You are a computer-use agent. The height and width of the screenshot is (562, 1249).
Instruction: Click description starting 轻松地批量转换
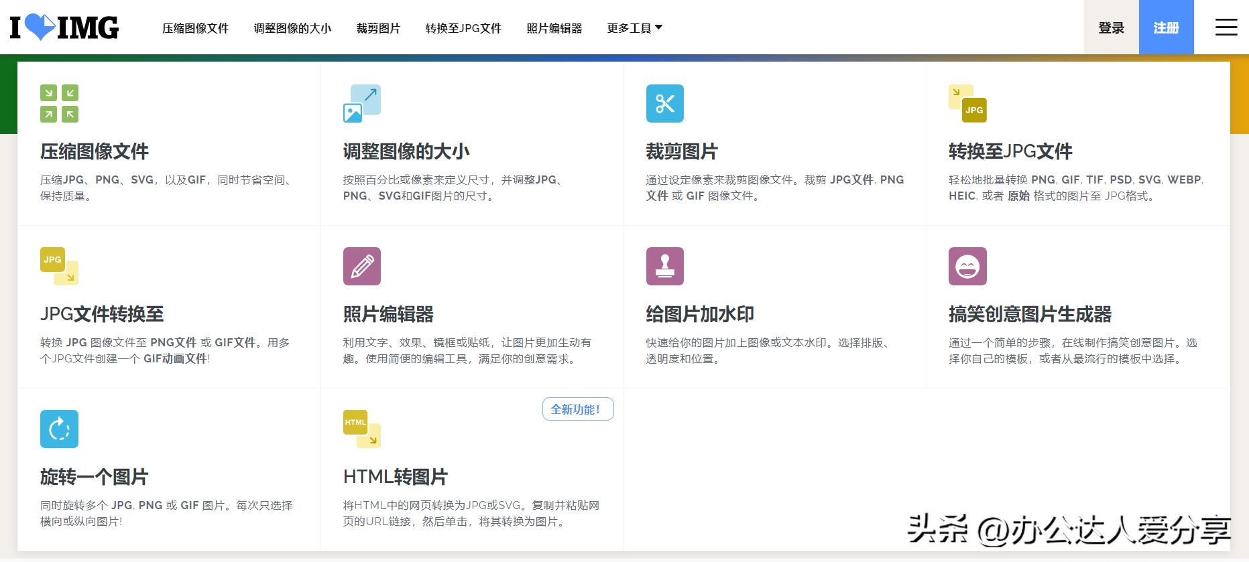pos(1077,188)
